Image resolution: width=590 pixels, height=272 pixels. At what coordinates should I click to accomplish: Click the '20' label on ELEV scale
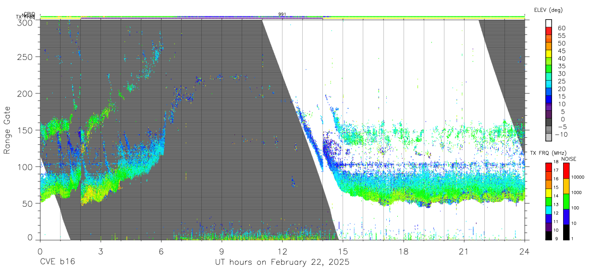[x=561, y=89]
